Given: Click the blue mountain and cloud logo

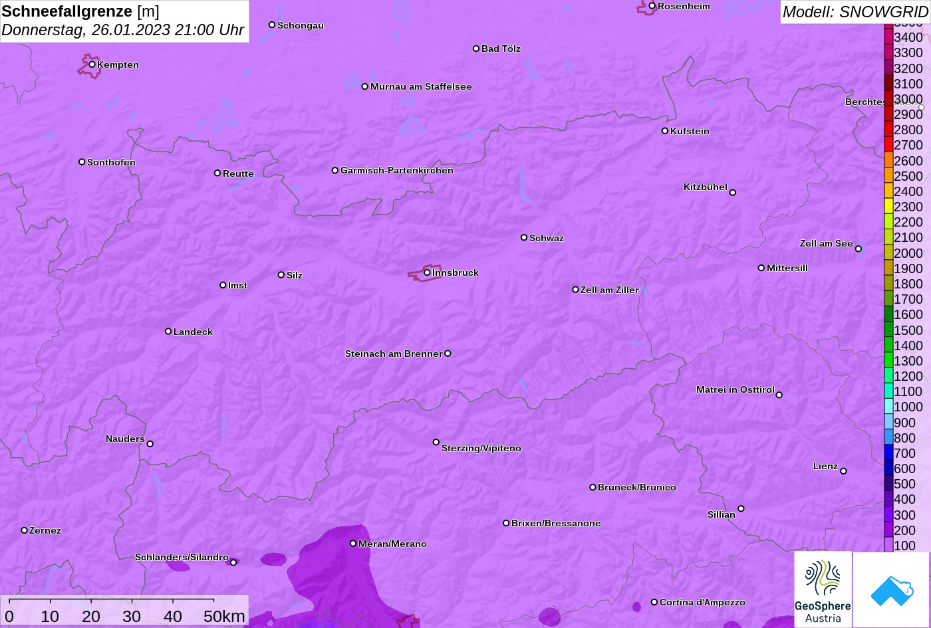Looking at the screenshot, I should pos(891,589).
